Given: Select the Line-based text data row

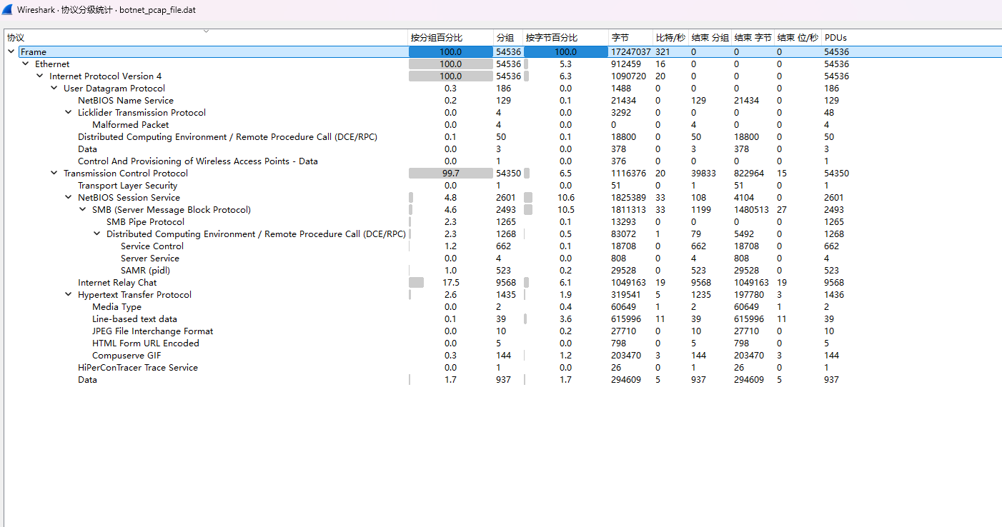Looking at the screenshot, I should pyautogui.click(x=502, y=319).
